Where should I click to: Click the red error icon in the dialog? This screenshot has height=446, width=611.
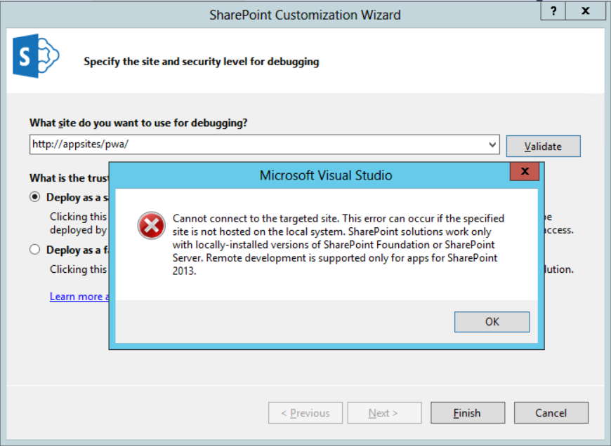point(151,225)
